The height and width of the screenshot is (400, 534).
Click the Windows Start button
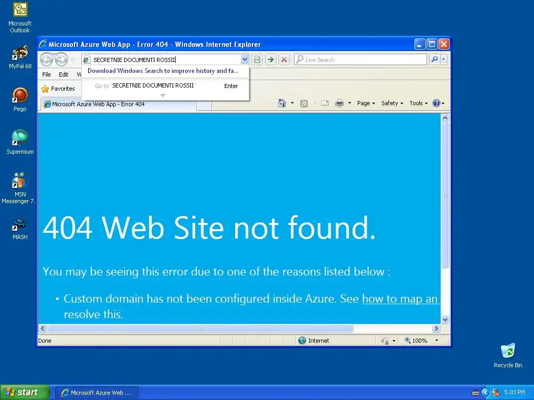pos(24,393)
